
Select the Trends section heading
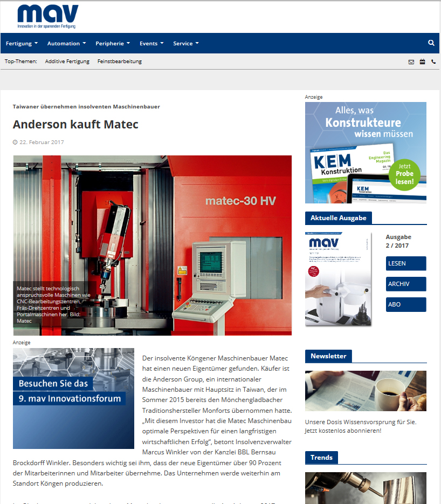click(x=321, y=458)
